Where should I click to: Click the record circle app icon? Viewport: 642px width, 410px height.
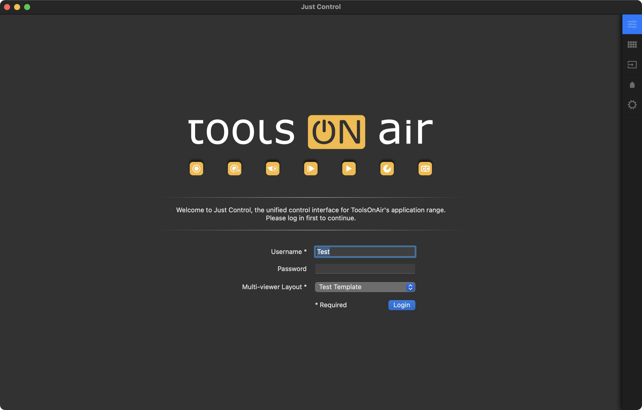point(196,169)
